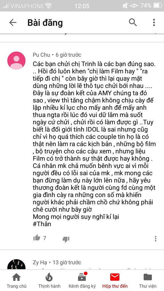Go to the Thư viện tab
Viewport: 164px width, 291px height.
tap(148, 281)
